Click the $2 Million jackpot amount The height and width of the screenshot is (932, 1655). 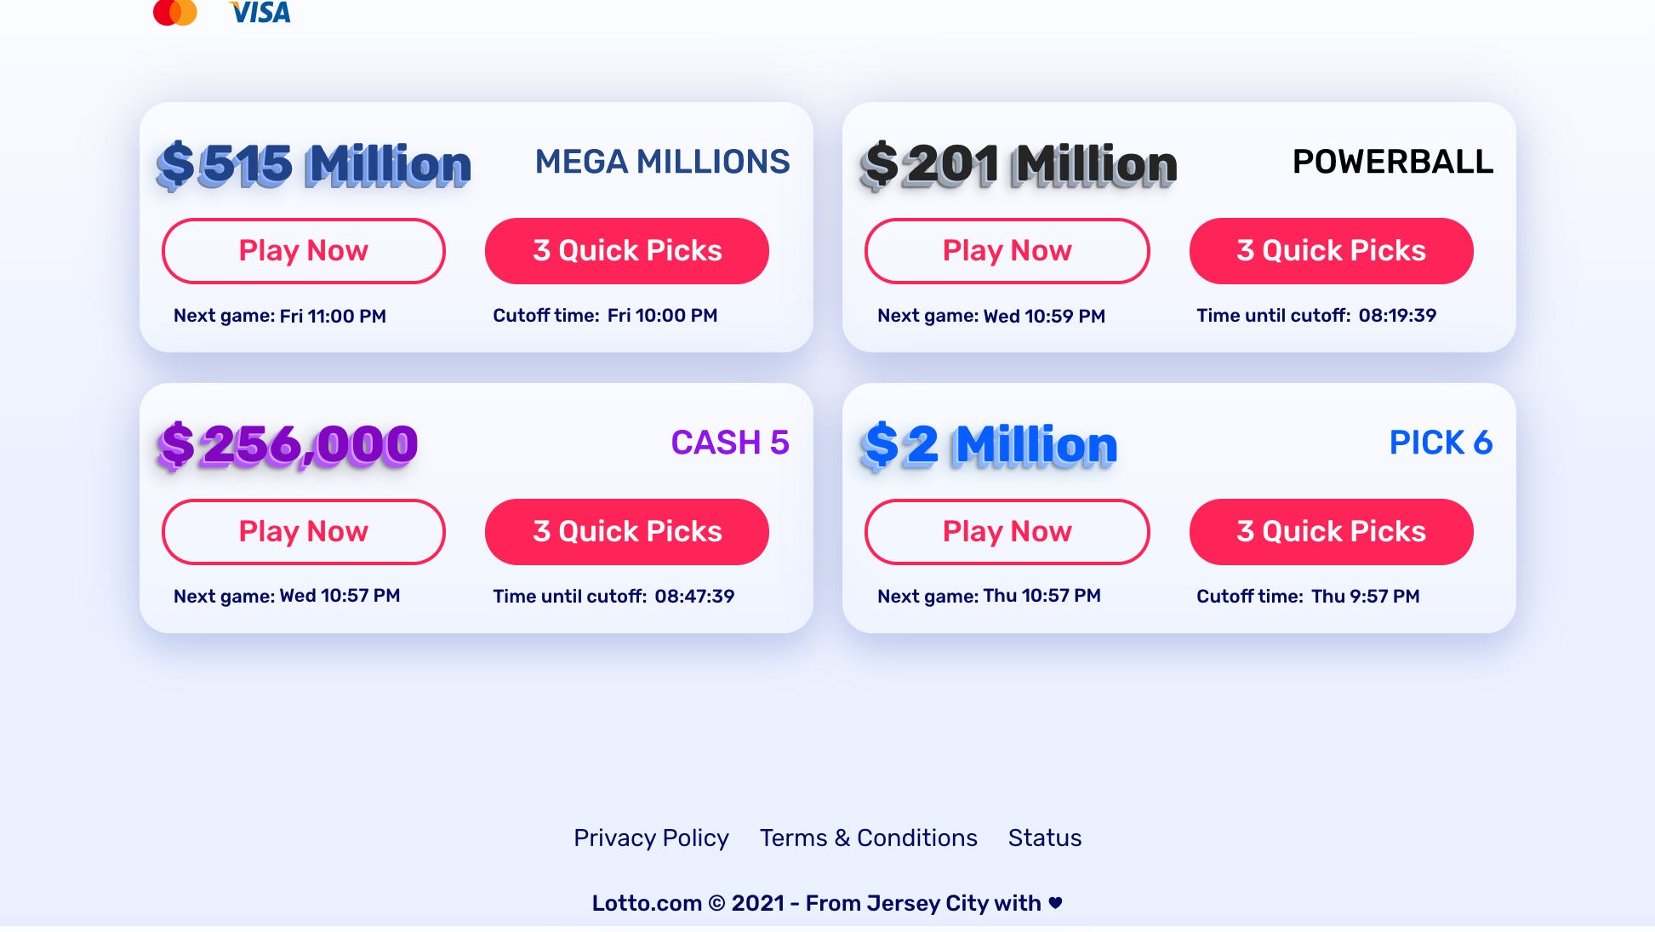point(989,445)
